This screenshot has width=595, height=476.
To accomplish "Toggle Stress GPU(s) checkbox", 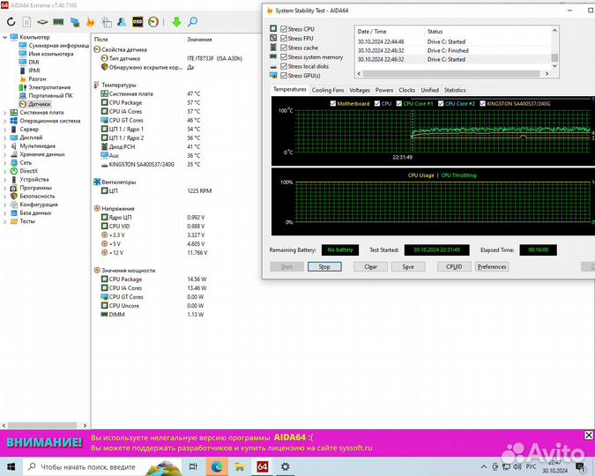I will pyautogui.click(x=284, y=76).
